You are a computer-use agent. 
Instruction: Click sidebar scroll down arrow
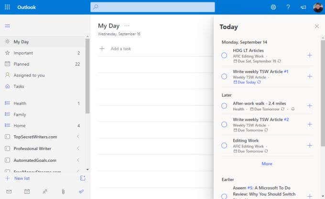pos(87,169)
